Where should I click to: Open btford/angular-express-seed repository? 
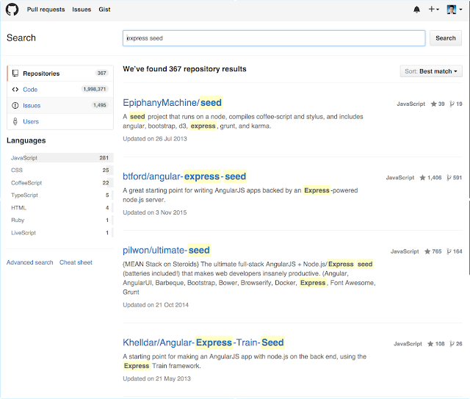184,176
